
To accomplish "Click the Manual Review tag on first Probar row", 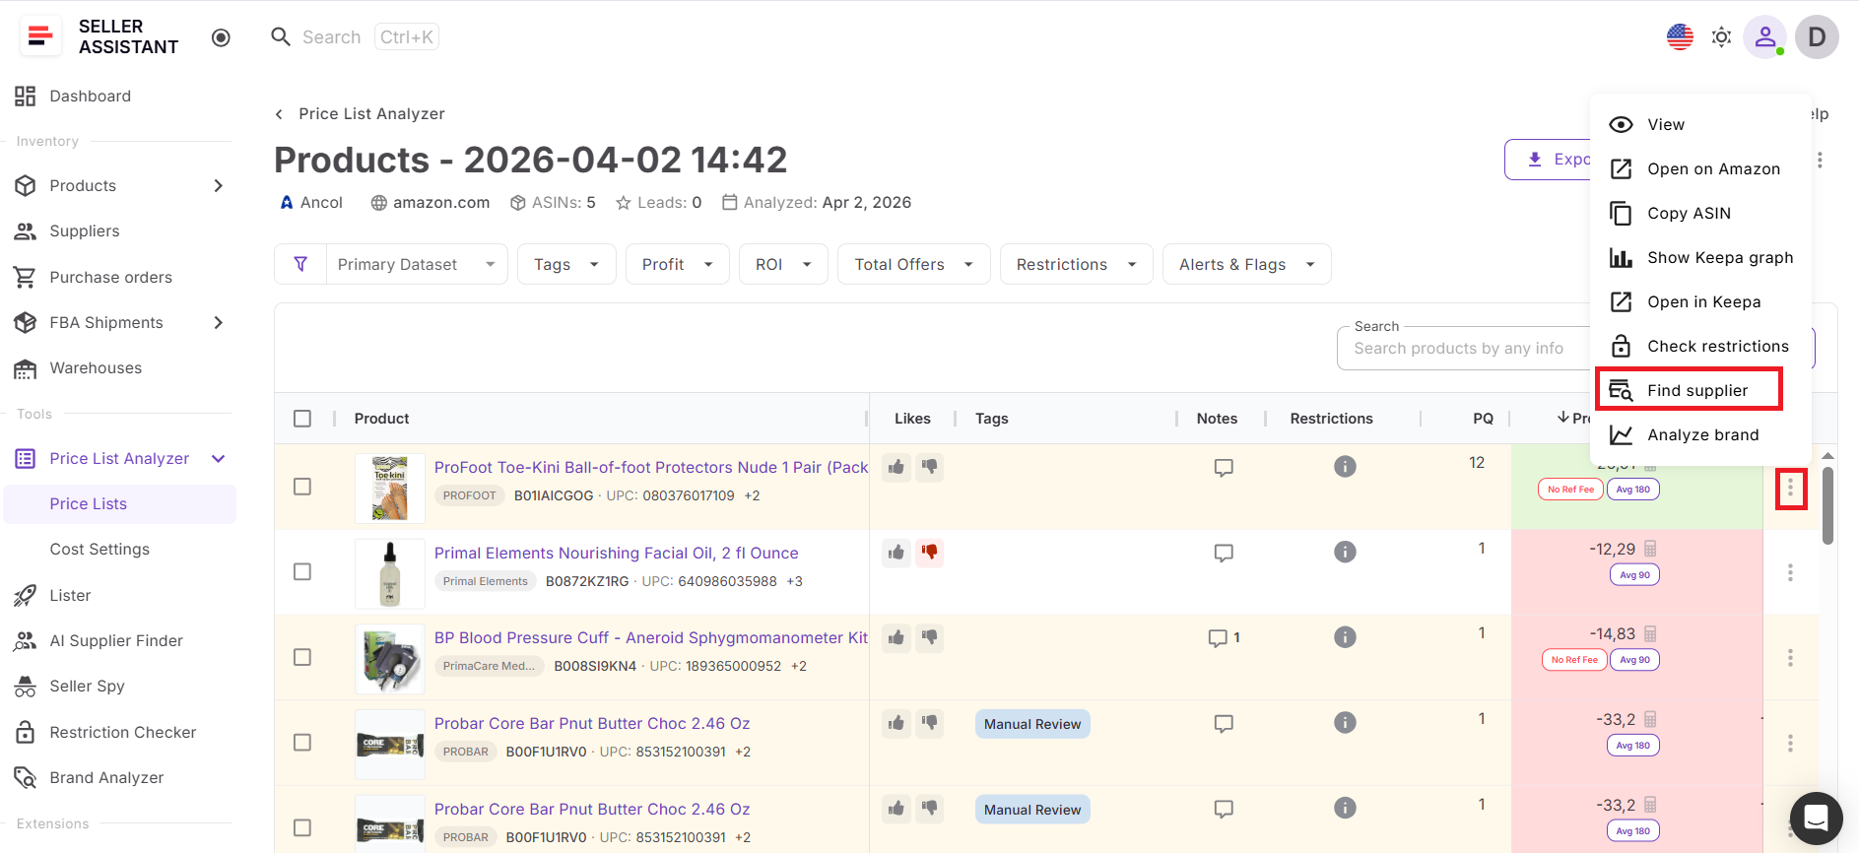I will 1032,724.
